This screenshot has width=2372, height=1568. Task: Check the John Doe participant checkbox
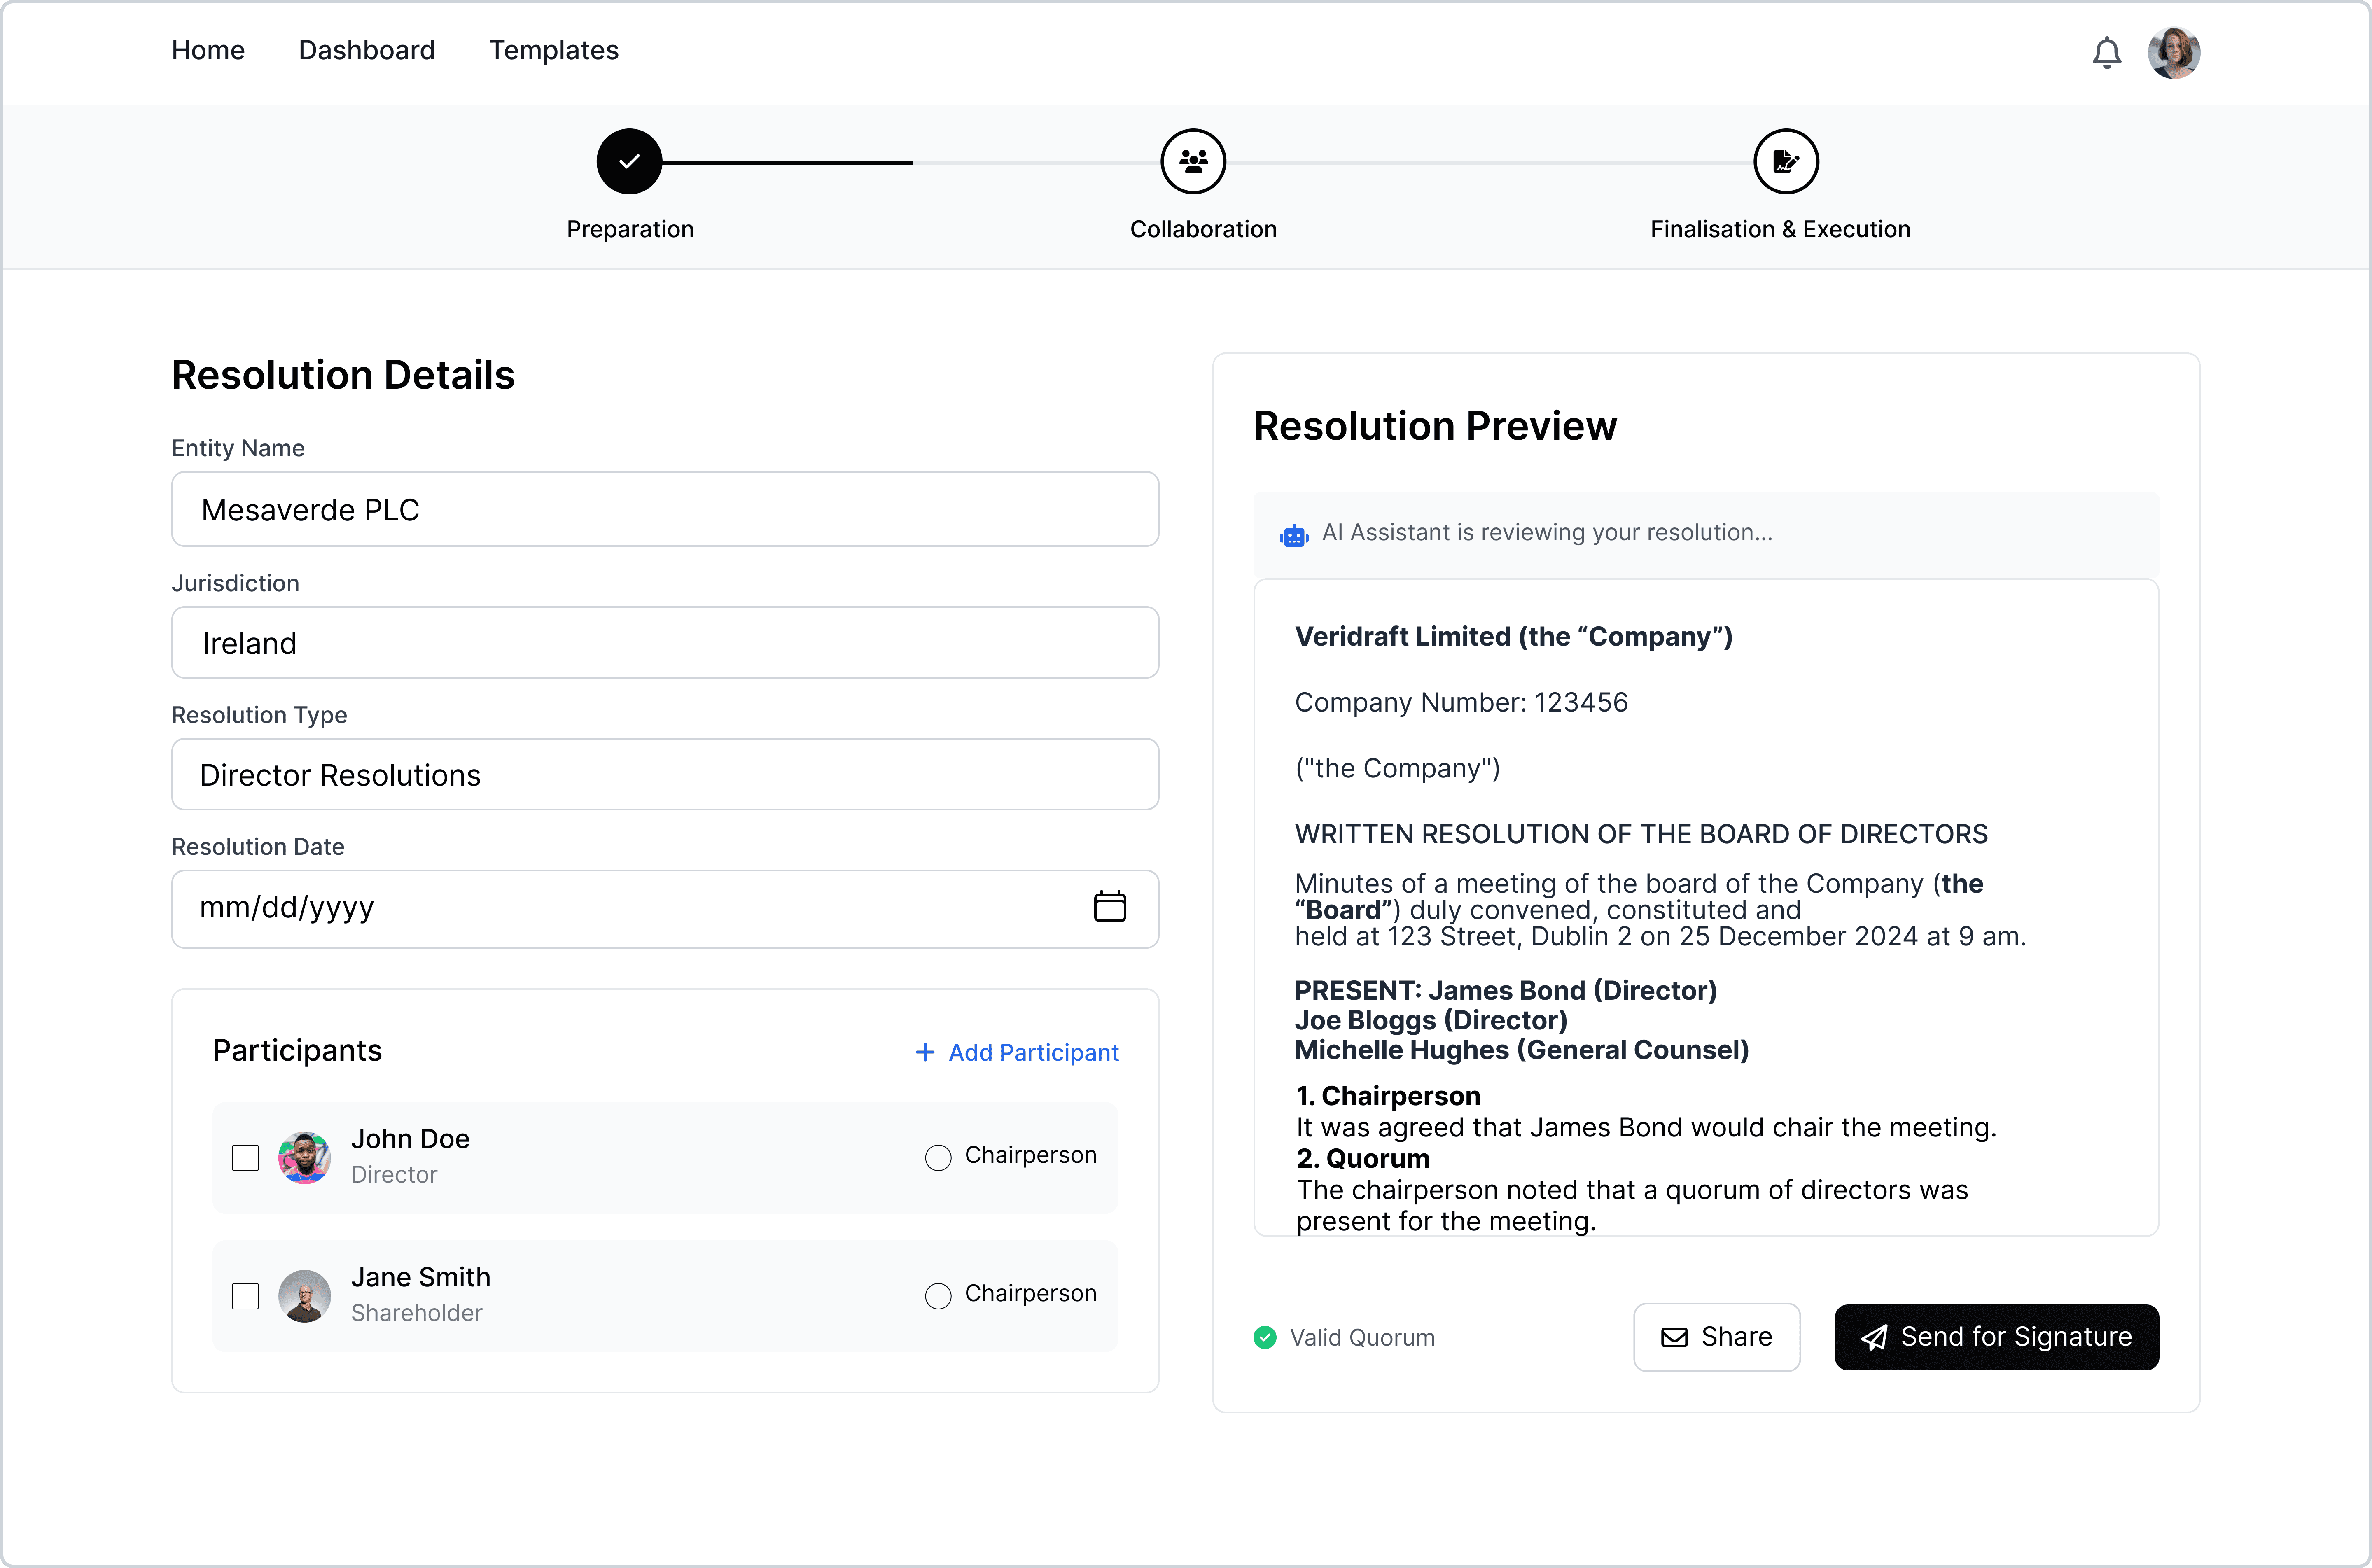point(245,1157)
